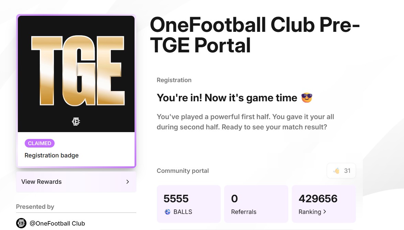
Task: Click the soccer ball icon beside BALLS
Action: point(168,212)
